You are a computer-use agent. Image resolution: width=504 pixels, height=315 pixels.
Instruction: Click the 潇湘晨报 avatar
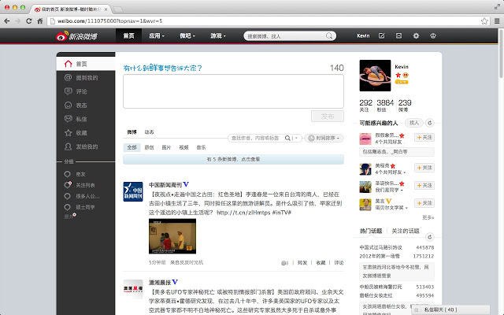pos(133,289)
